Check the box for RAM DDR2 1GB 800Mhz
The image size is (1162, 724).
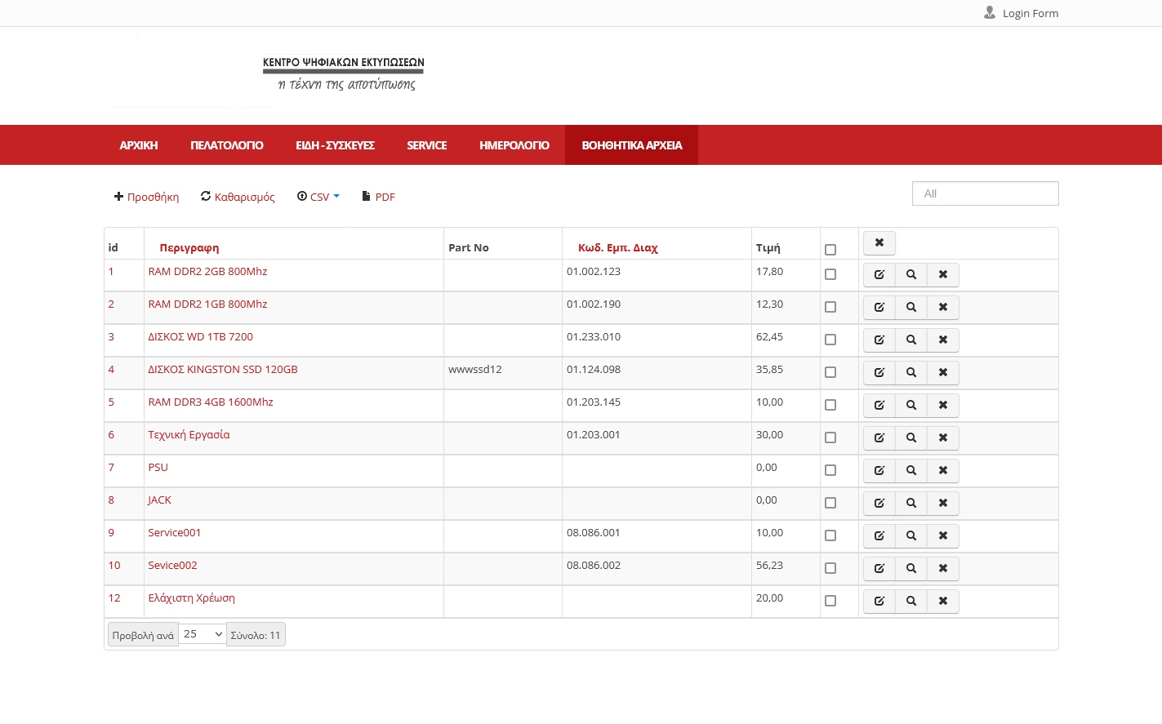click(x=830, y=307)
